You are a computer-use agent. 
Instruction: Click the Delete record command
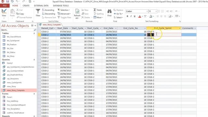click(x=86, y=17)
